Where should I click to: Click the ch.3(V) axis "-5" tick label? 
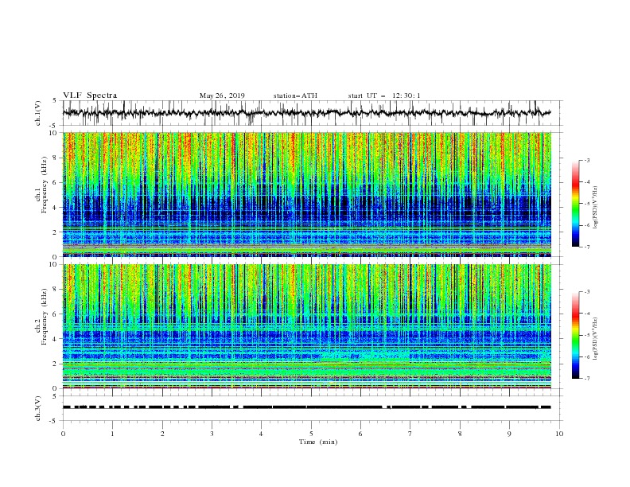click(x=54, y=421)
